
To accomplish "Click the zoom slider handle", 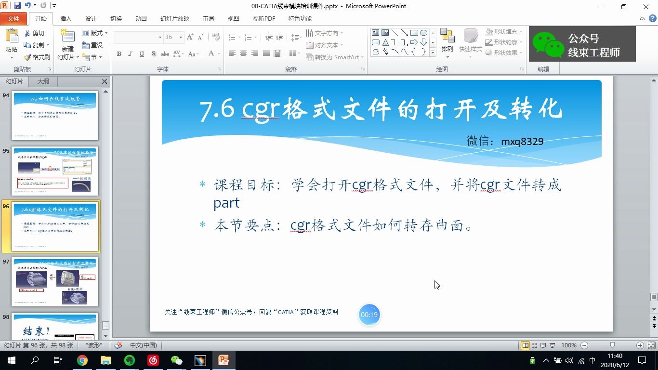I will click(612, 345).
